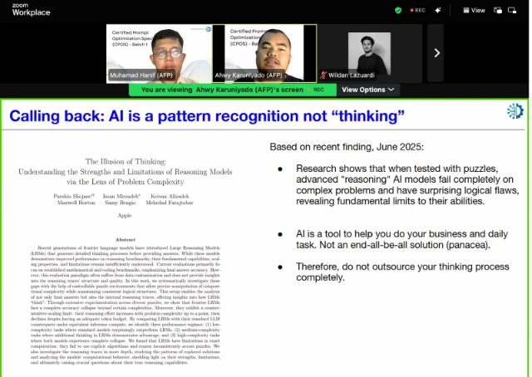532x377 pixels.
Task: Click the overlapping windows icon beside View
Action: 498,11
